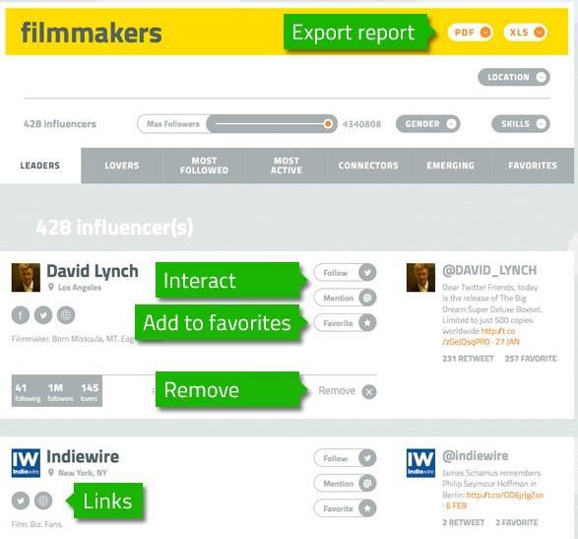Open the link in Indiewire's tweet

[505, 495]
